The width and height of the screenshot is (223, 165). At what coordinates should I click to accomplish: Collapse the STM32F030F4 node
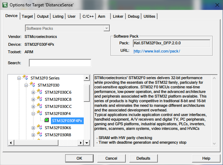tap(33, 114)
